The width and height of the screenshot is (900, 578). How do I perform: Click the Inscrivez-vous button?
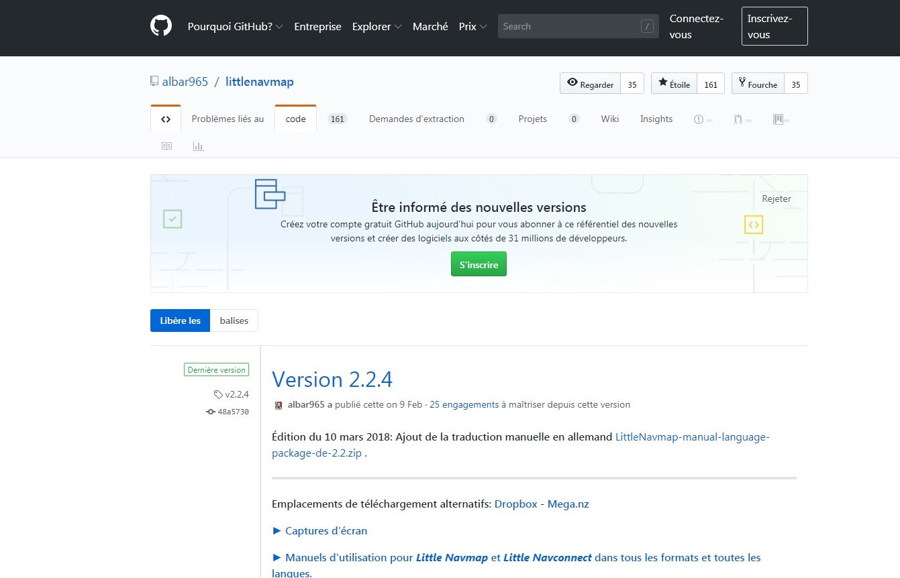click(x=774, y=26)
